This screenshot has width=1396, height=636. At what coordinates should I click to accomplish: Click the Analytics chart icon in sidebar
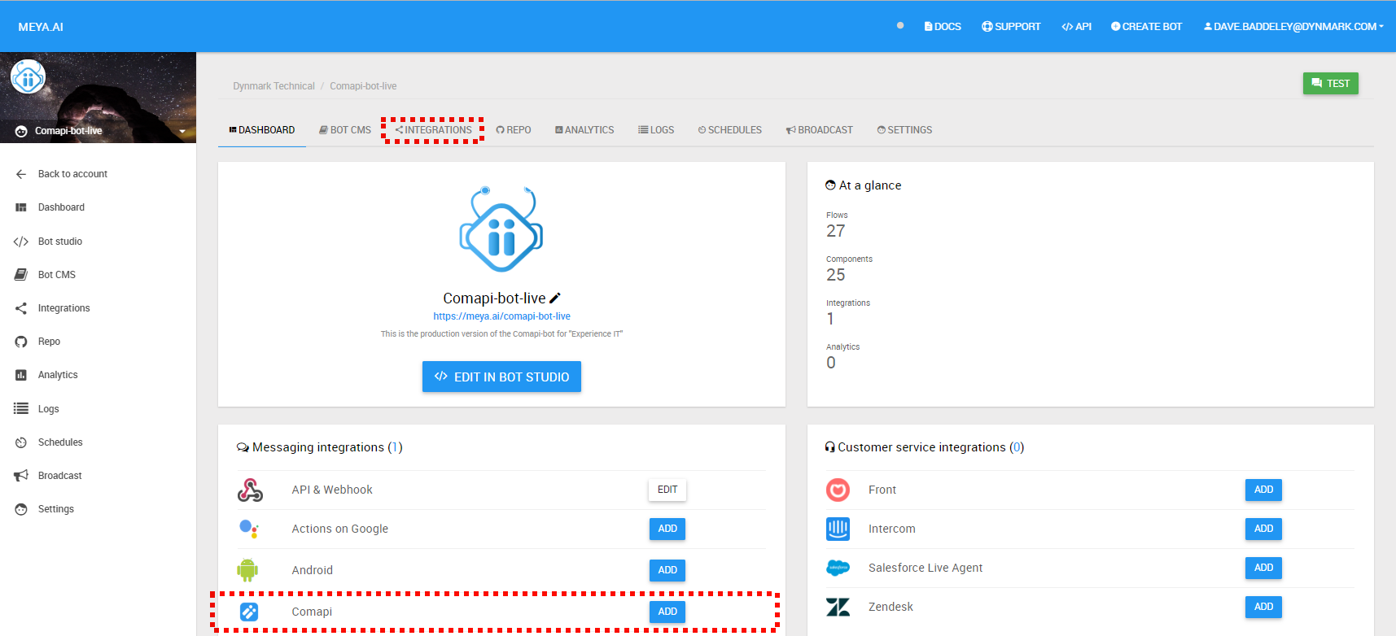21,375
